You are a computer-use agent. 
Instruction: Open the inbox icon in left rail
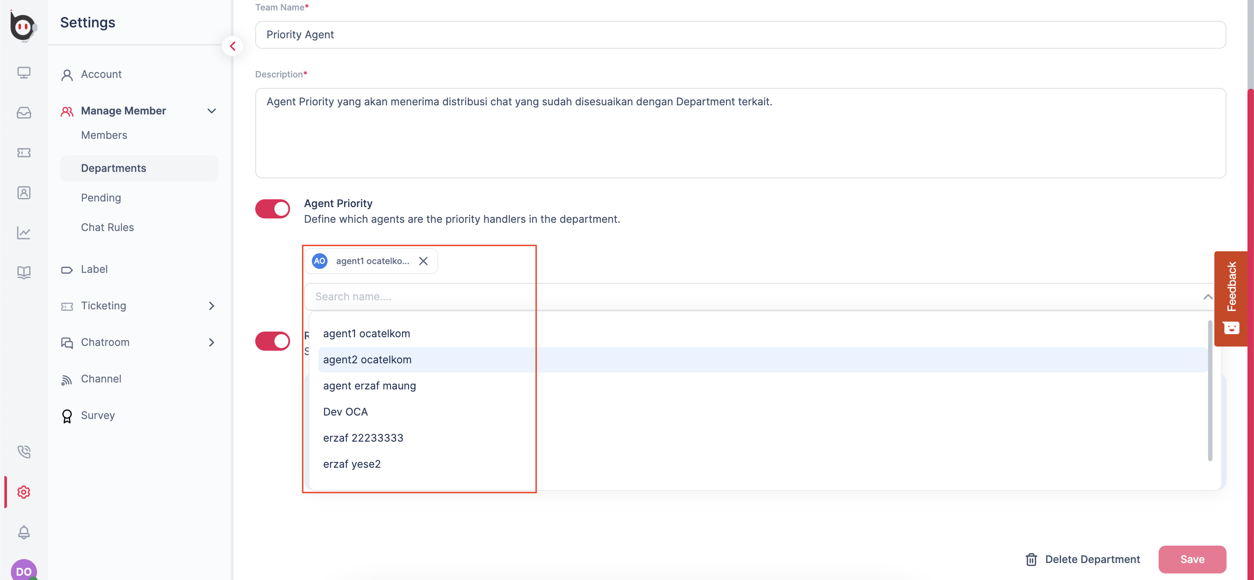(x=24, y=113)
